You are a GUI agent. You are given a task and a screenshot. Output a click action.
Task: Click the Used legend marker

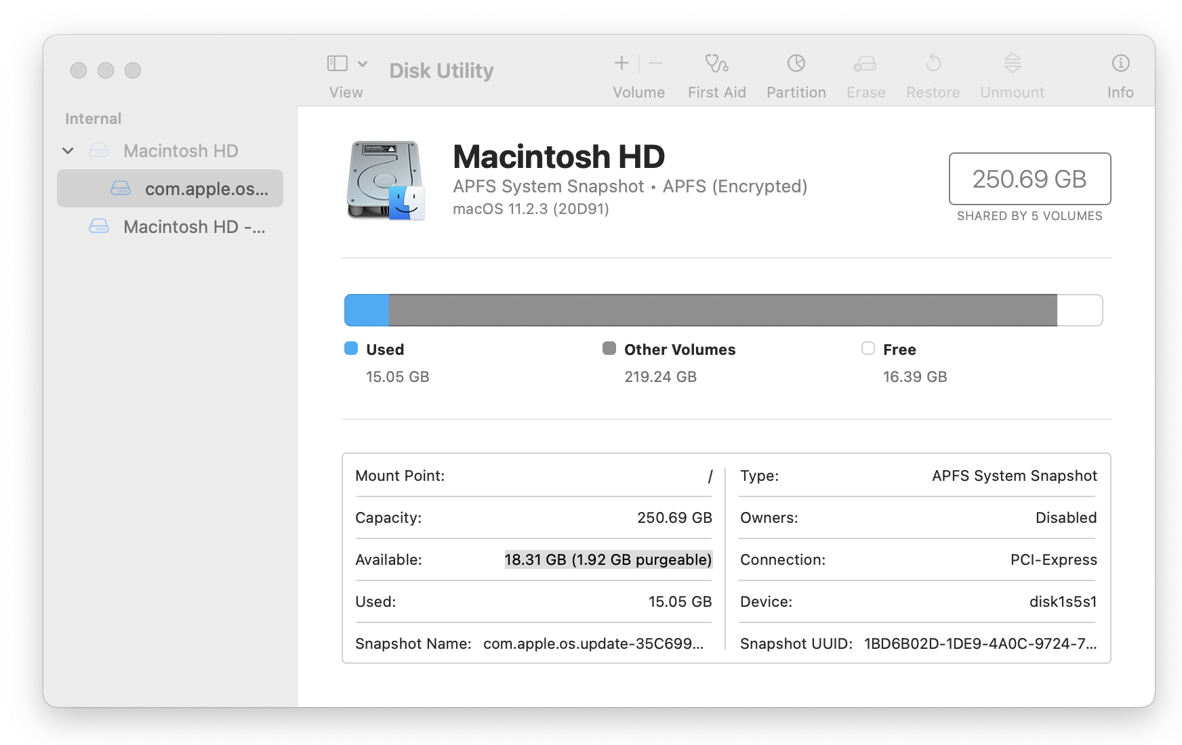tap(350, 349)
